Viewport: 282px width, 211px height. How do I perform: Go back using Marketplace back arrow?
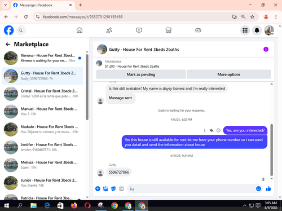(x=8, y=44)
